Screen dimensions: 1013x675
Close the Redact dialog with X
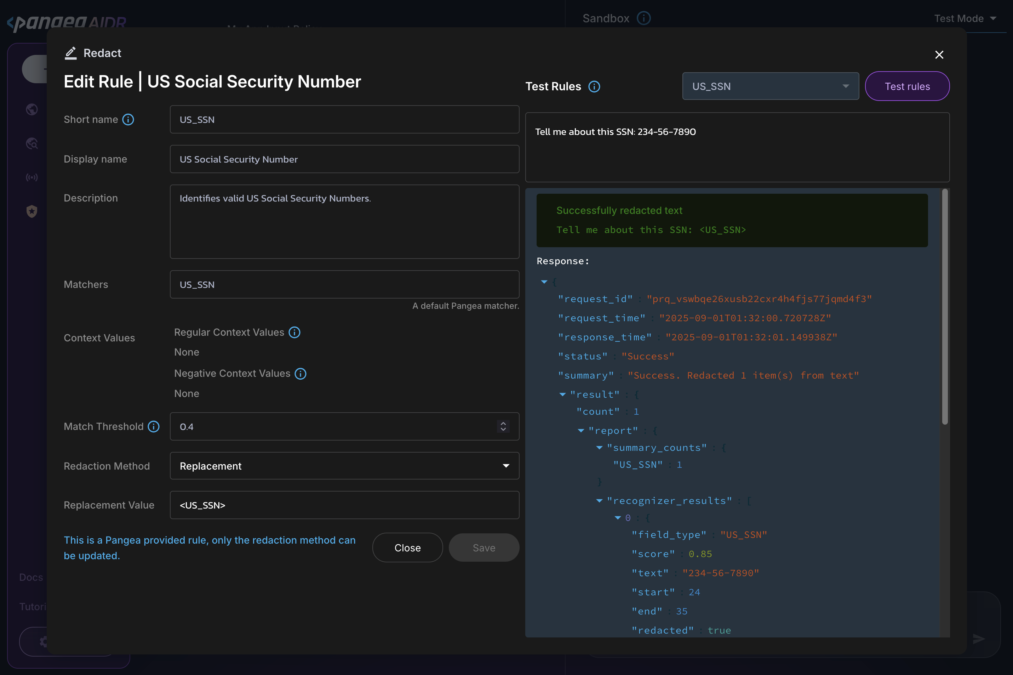coord(939,55)
